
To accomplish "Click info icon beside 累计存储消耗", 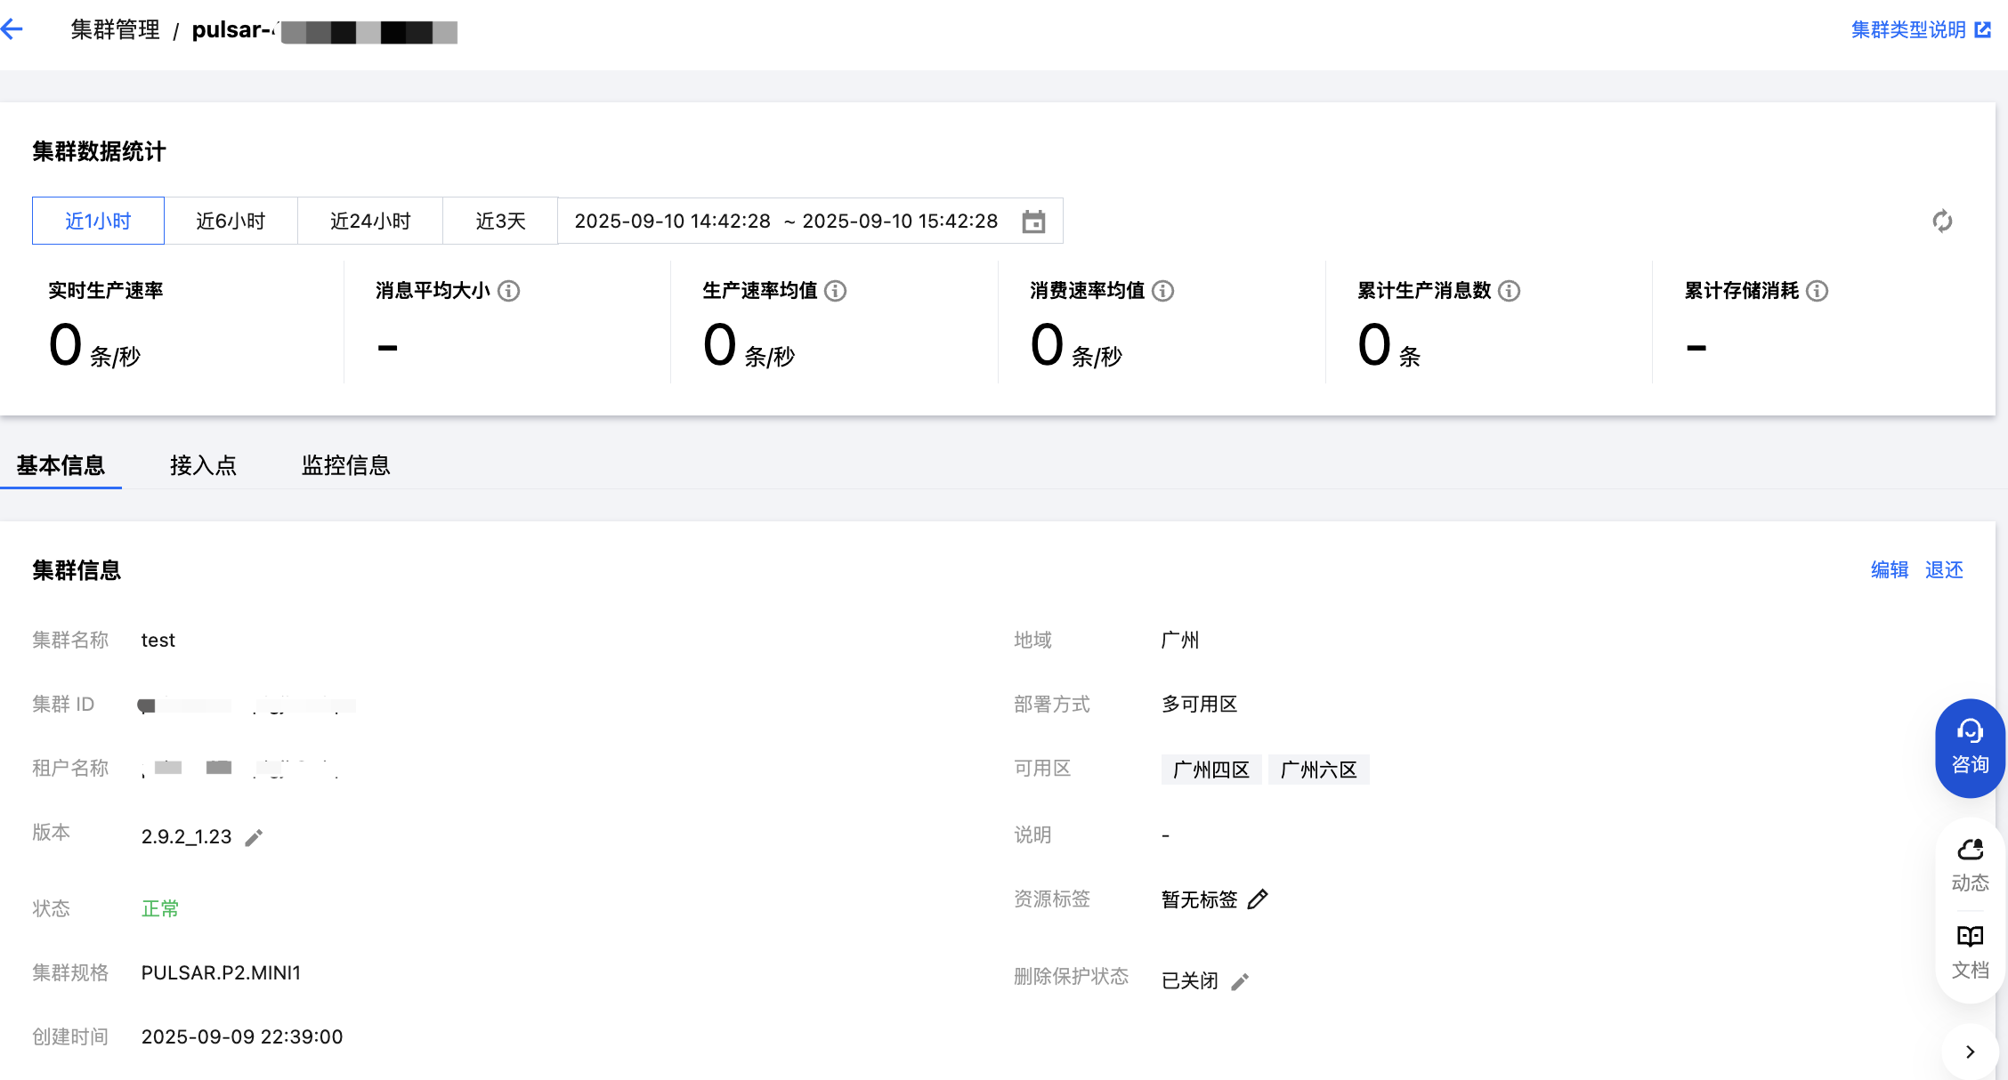I will coord(1818,291).
